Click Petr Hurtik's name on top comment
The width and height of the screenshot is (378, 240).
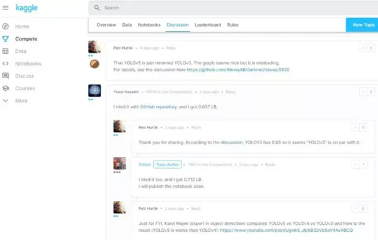123,48
